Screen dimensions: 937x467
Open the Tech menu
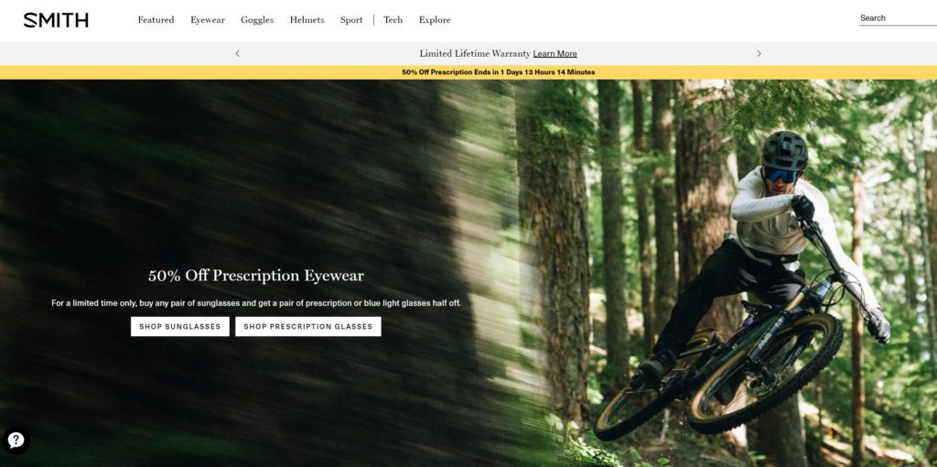coord(393,20)
